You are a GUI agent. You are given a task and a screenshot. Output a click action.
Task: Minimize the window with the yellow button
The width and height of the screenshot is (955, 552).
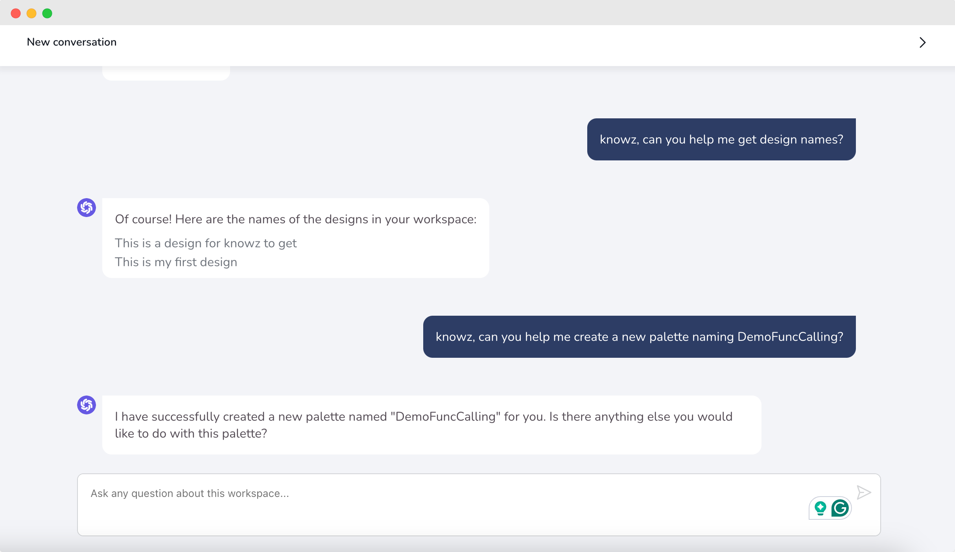pyautogui.click(x=31, y=13)
